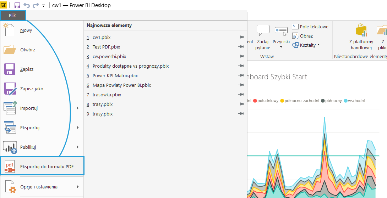The width and height of the screenshot is (387, 198).
Task: Click the Redo arrow in title bar
Action: [35, 5]
